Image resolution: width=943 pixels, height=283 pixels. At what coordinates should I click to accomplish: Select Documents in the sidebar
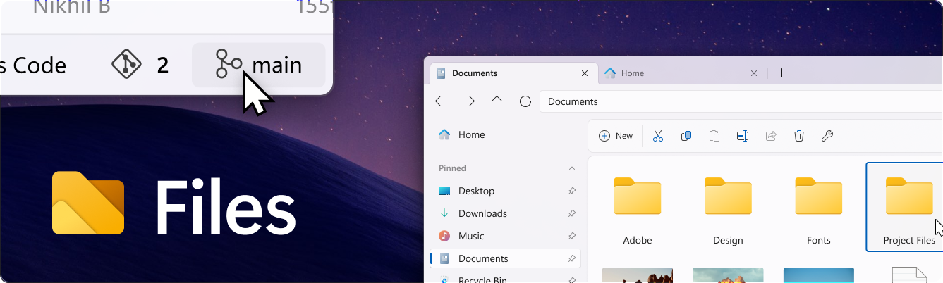click(x=505, y=258)
